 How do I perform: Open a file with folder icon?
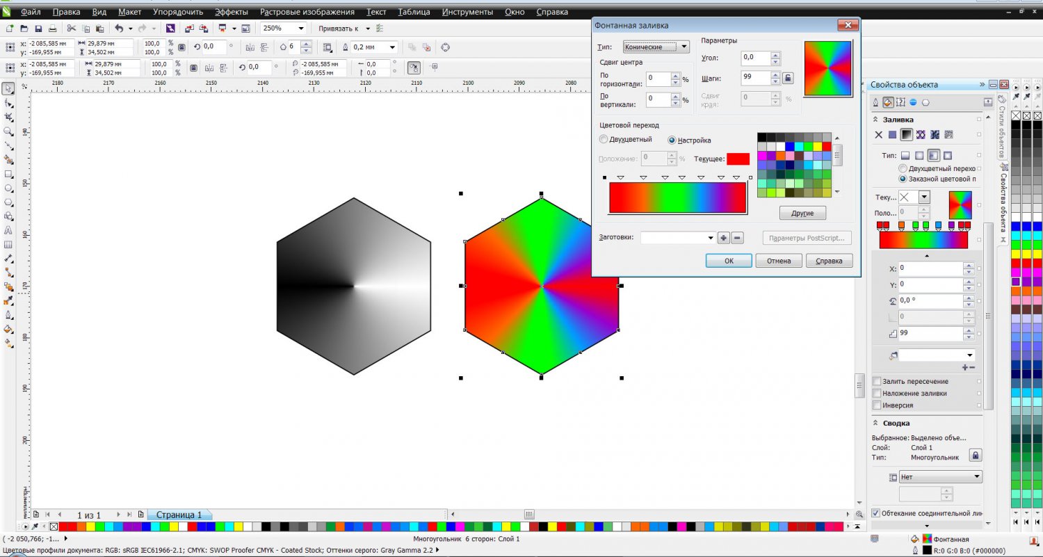pos(24,29)
